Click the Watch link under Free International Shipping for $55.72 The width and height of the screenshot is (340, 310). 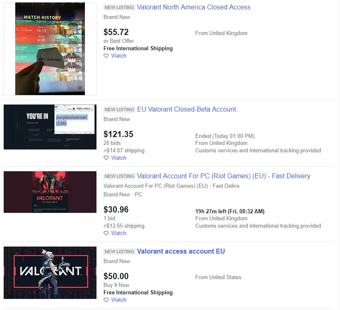(x=119, y=56)
